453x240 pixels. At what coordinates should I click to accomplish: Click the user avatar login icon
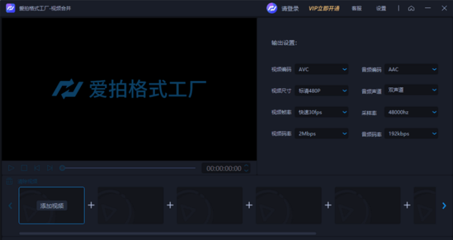[272, 8]
